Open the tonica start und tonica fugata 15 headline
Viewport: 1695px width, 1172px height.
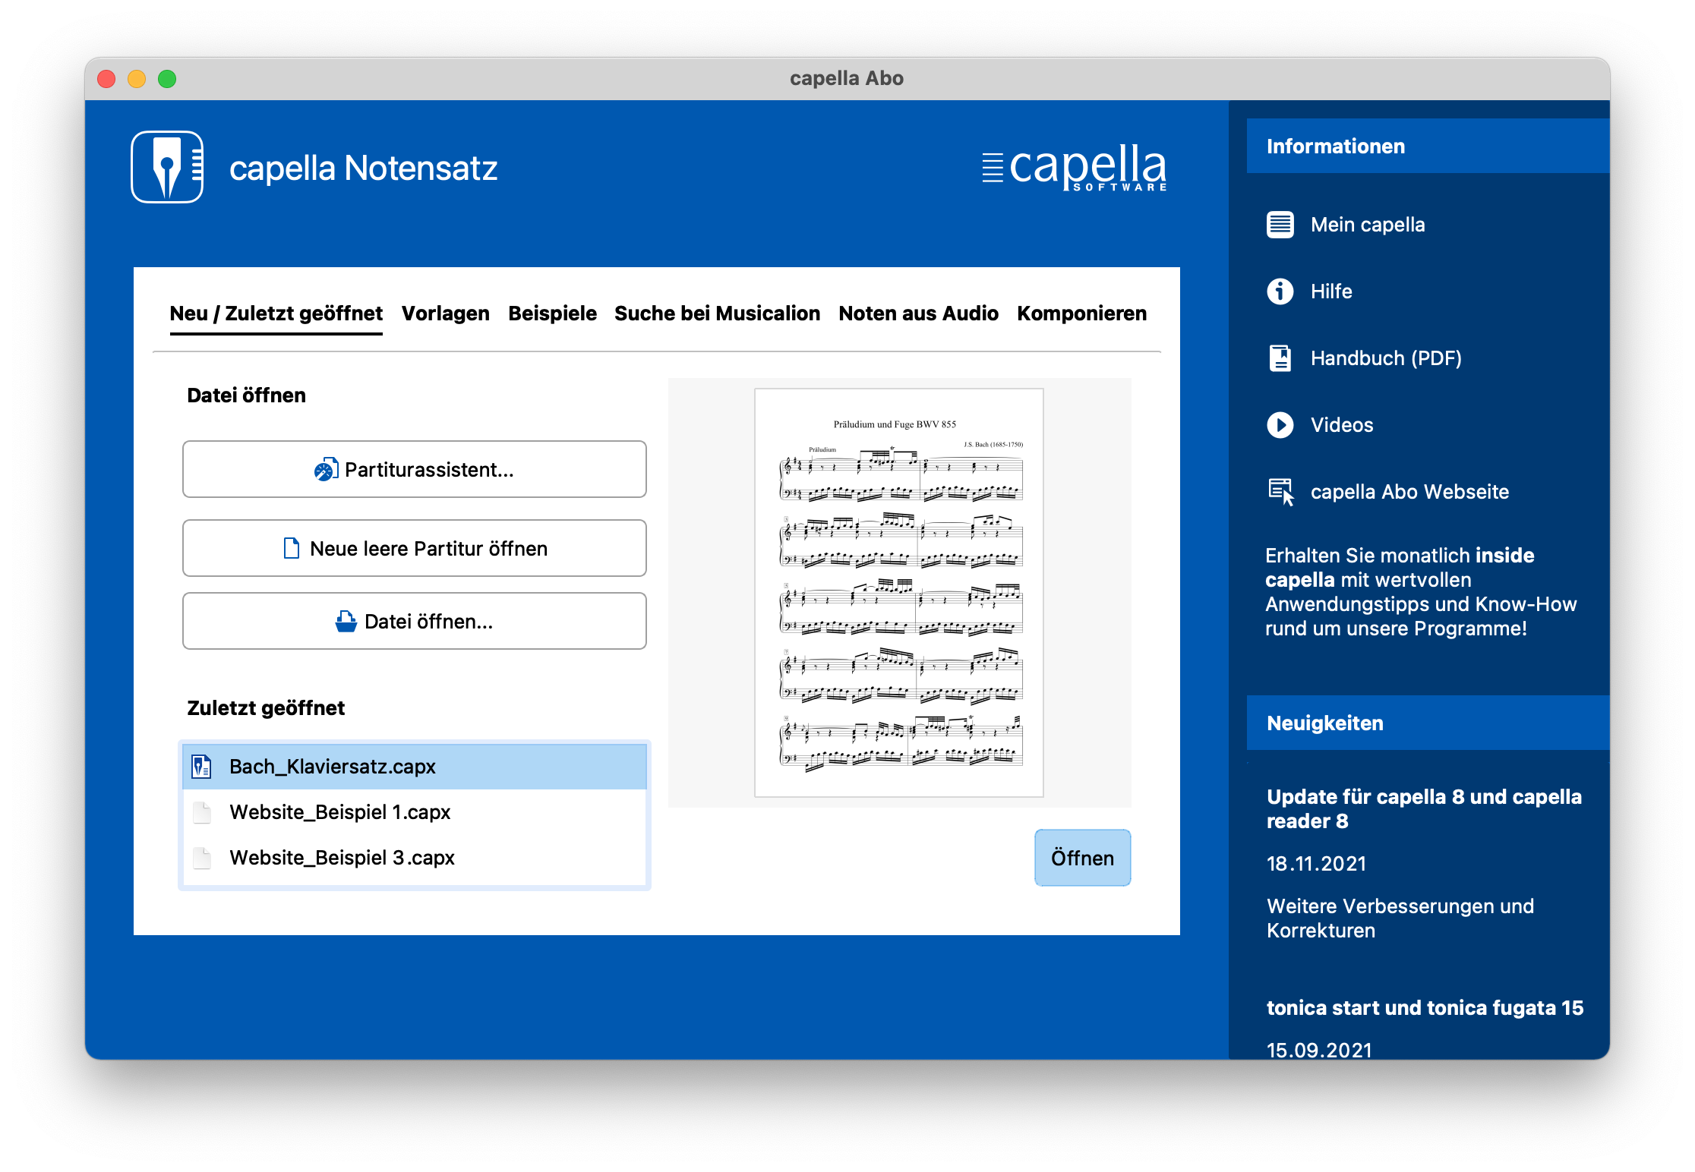1425,1008
